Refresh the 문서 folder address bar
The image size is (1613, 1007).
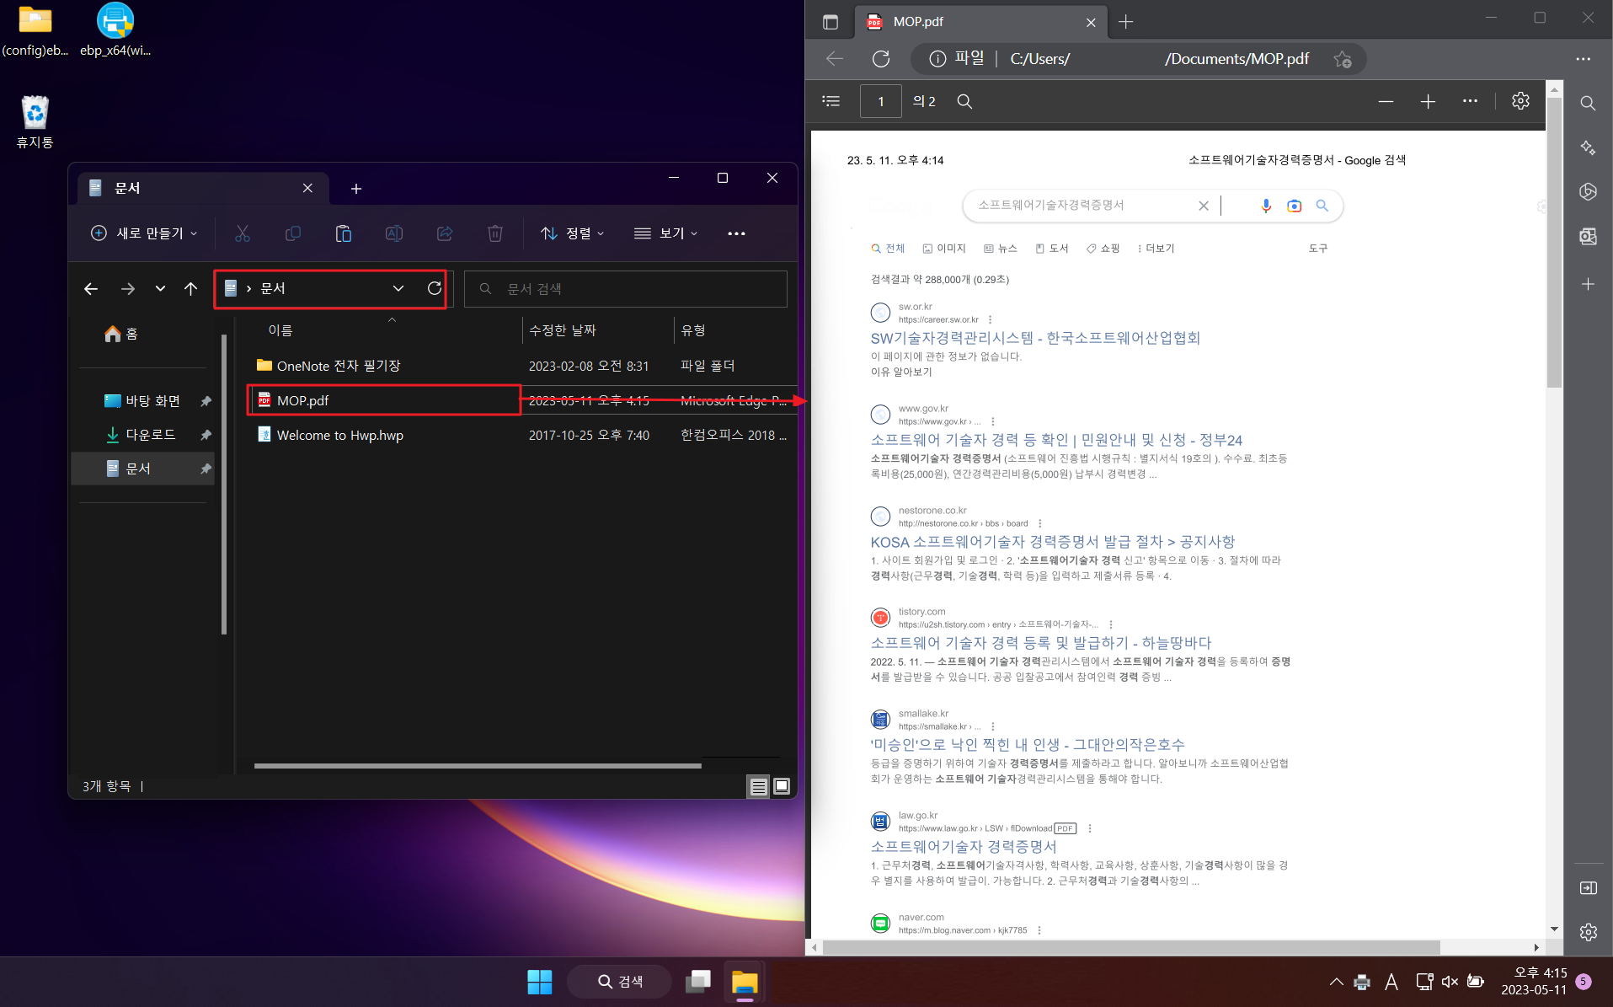coord(435,288)
